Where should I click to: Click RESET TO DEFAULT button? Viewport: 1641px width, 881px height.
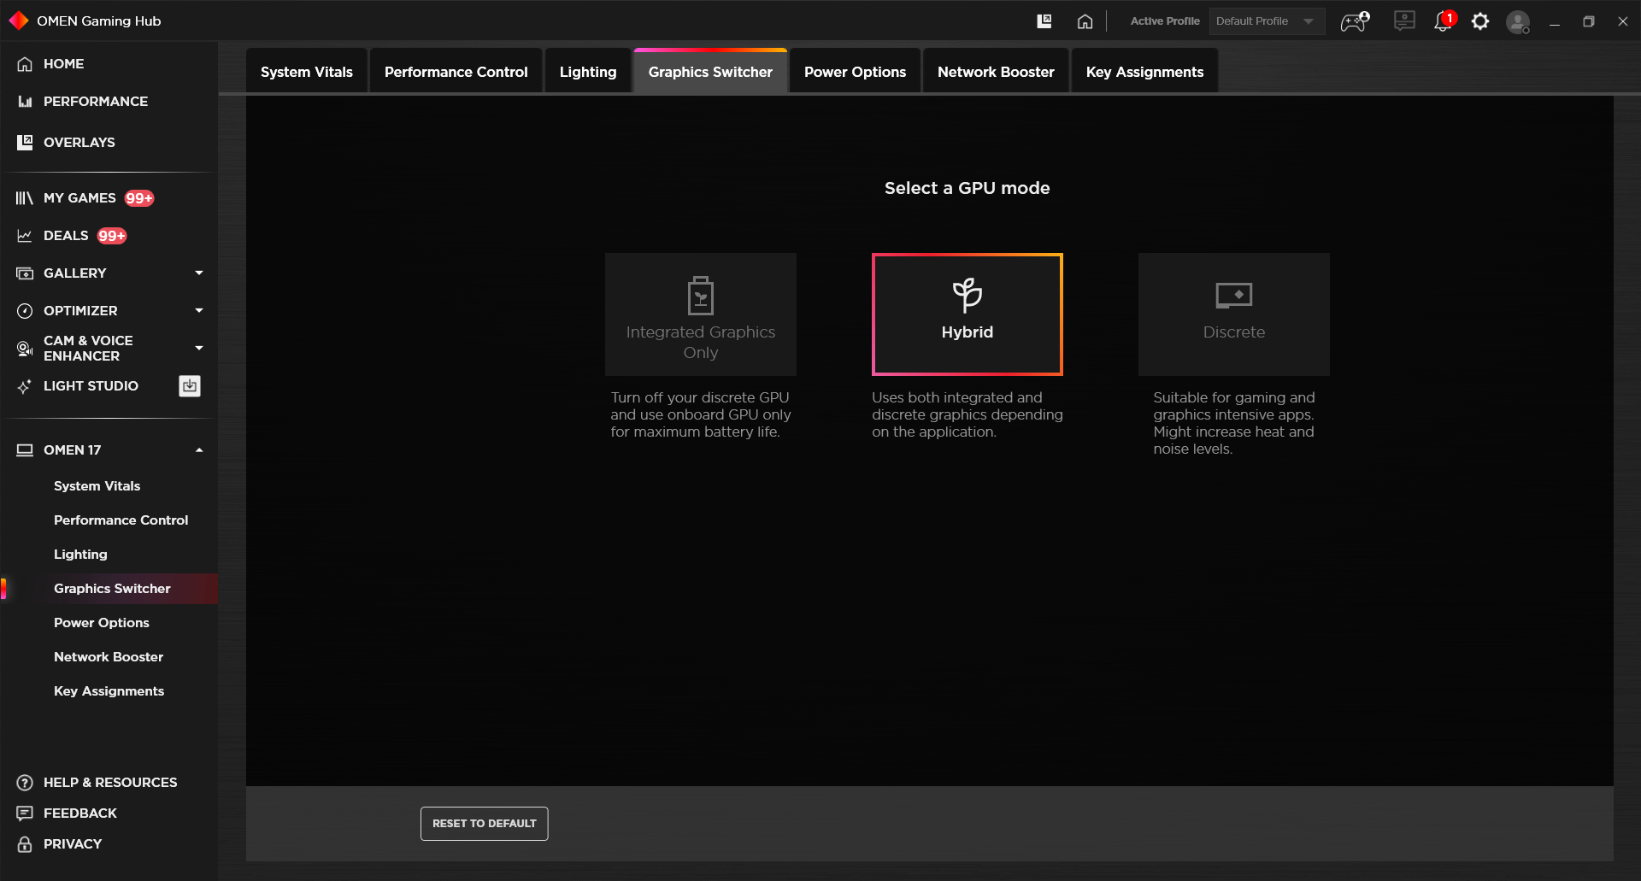point(485,824)
